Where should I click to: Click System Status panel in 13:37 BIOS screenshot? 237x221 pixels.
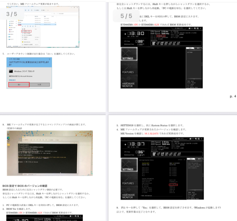pos(162,178)
